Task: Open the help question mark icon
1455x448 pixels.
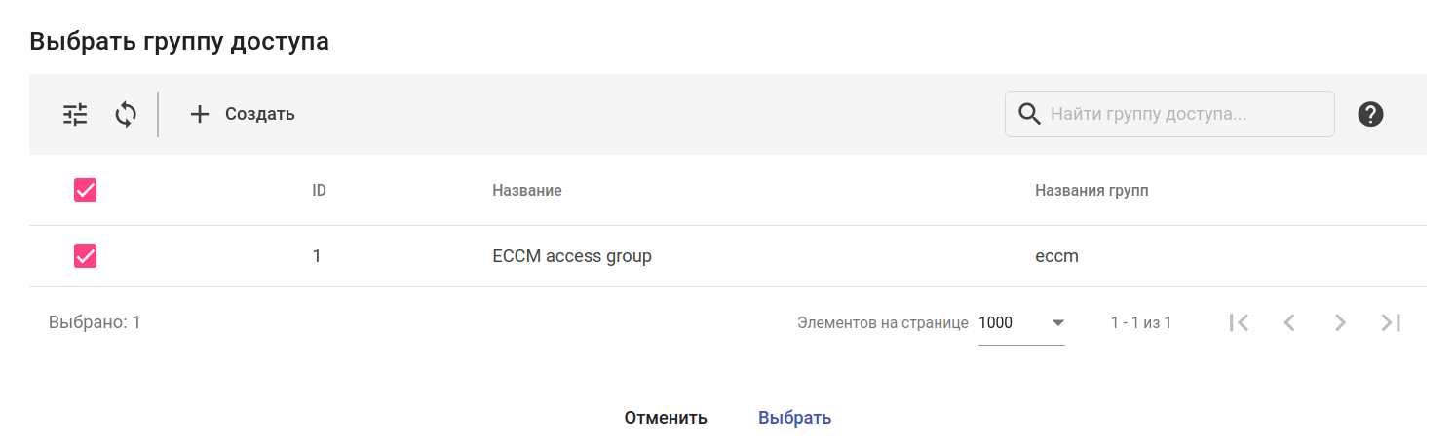Action: 1370,114
